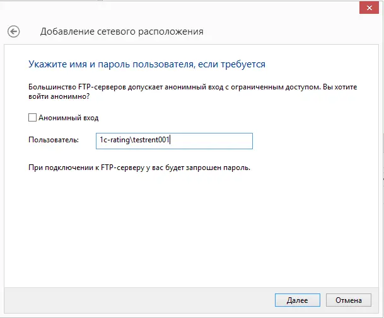Close the network location wizard window
The width and height of the screenshot is (384, 318).
(x=369, y=8)
